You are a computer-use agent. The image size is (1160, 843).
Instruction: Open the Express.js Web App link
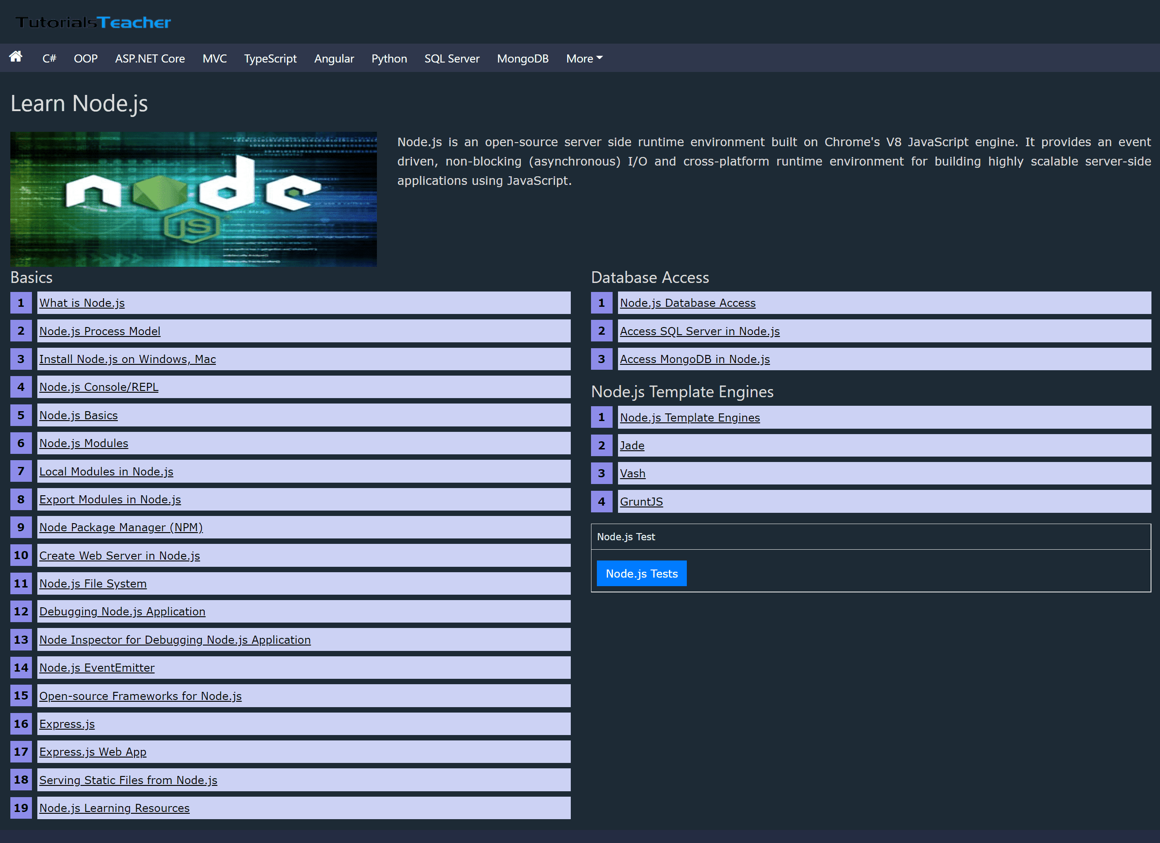coord(93,752)
